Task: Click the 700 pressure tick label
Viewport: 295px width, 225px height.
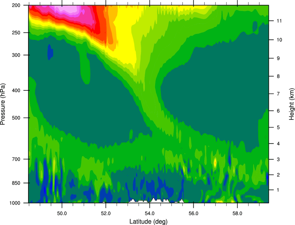Action: pyautogui.click(x=16, y=159)
